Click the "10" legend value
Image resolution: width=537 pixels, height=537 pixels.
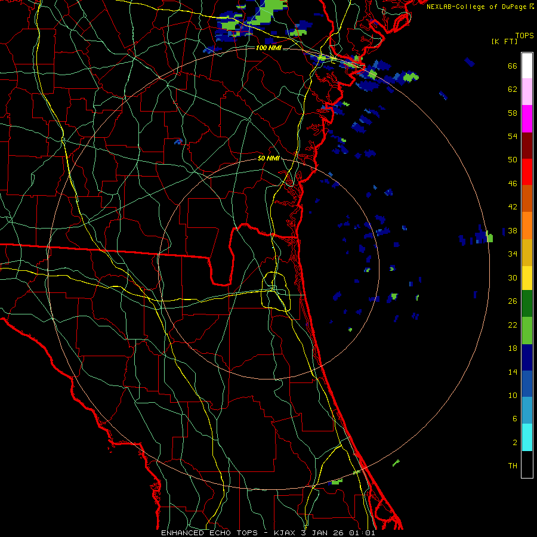pos(513,395)
